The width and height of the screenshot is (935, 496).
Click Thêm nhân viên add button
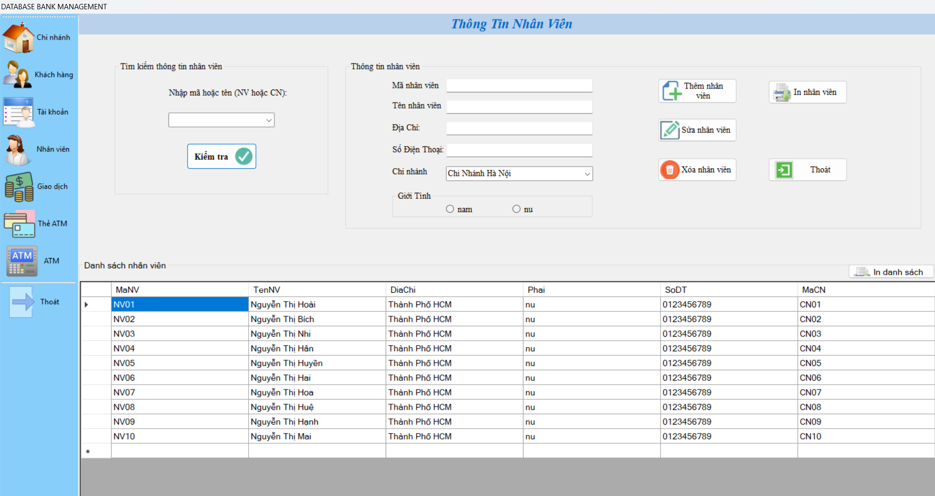pyautogui.click(x=697, y=91)
